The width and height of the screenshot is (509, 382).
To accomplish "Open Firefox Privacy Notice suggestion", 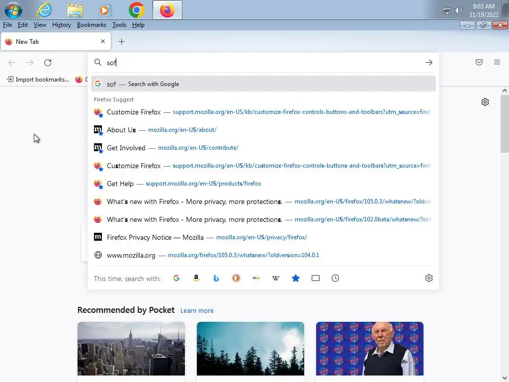I will (263, 237).
